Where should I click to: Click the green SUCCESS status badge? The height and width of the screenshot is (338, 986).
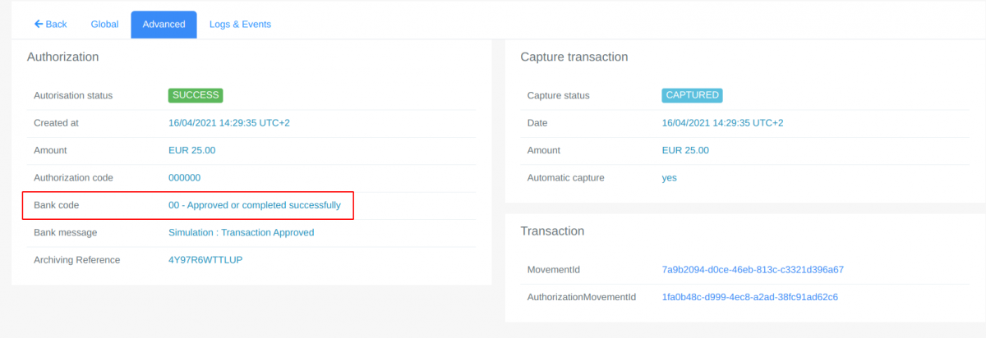click(x=196, y=95)
